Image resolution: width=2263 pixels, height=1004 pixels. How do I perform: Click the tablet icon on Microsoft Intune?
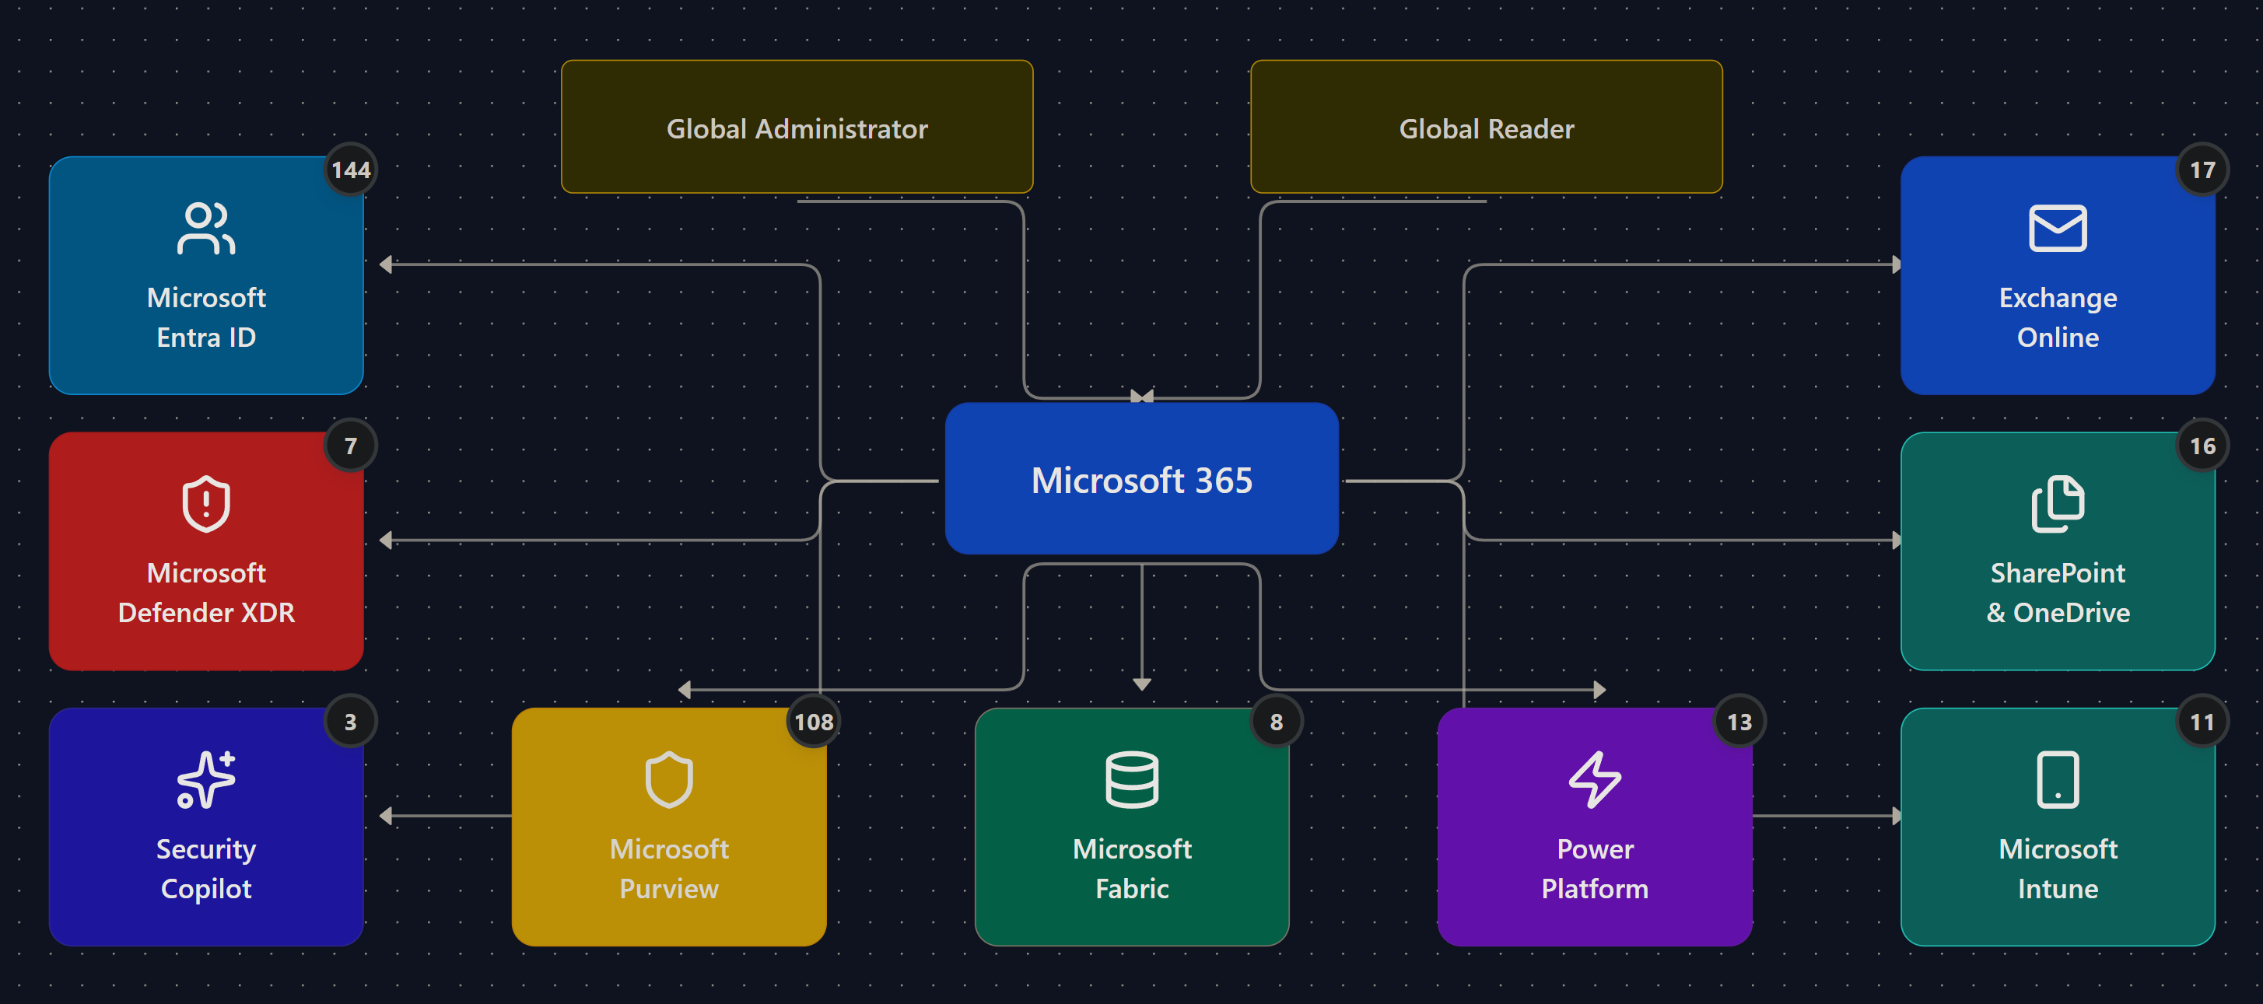(x=2058, y=779)
